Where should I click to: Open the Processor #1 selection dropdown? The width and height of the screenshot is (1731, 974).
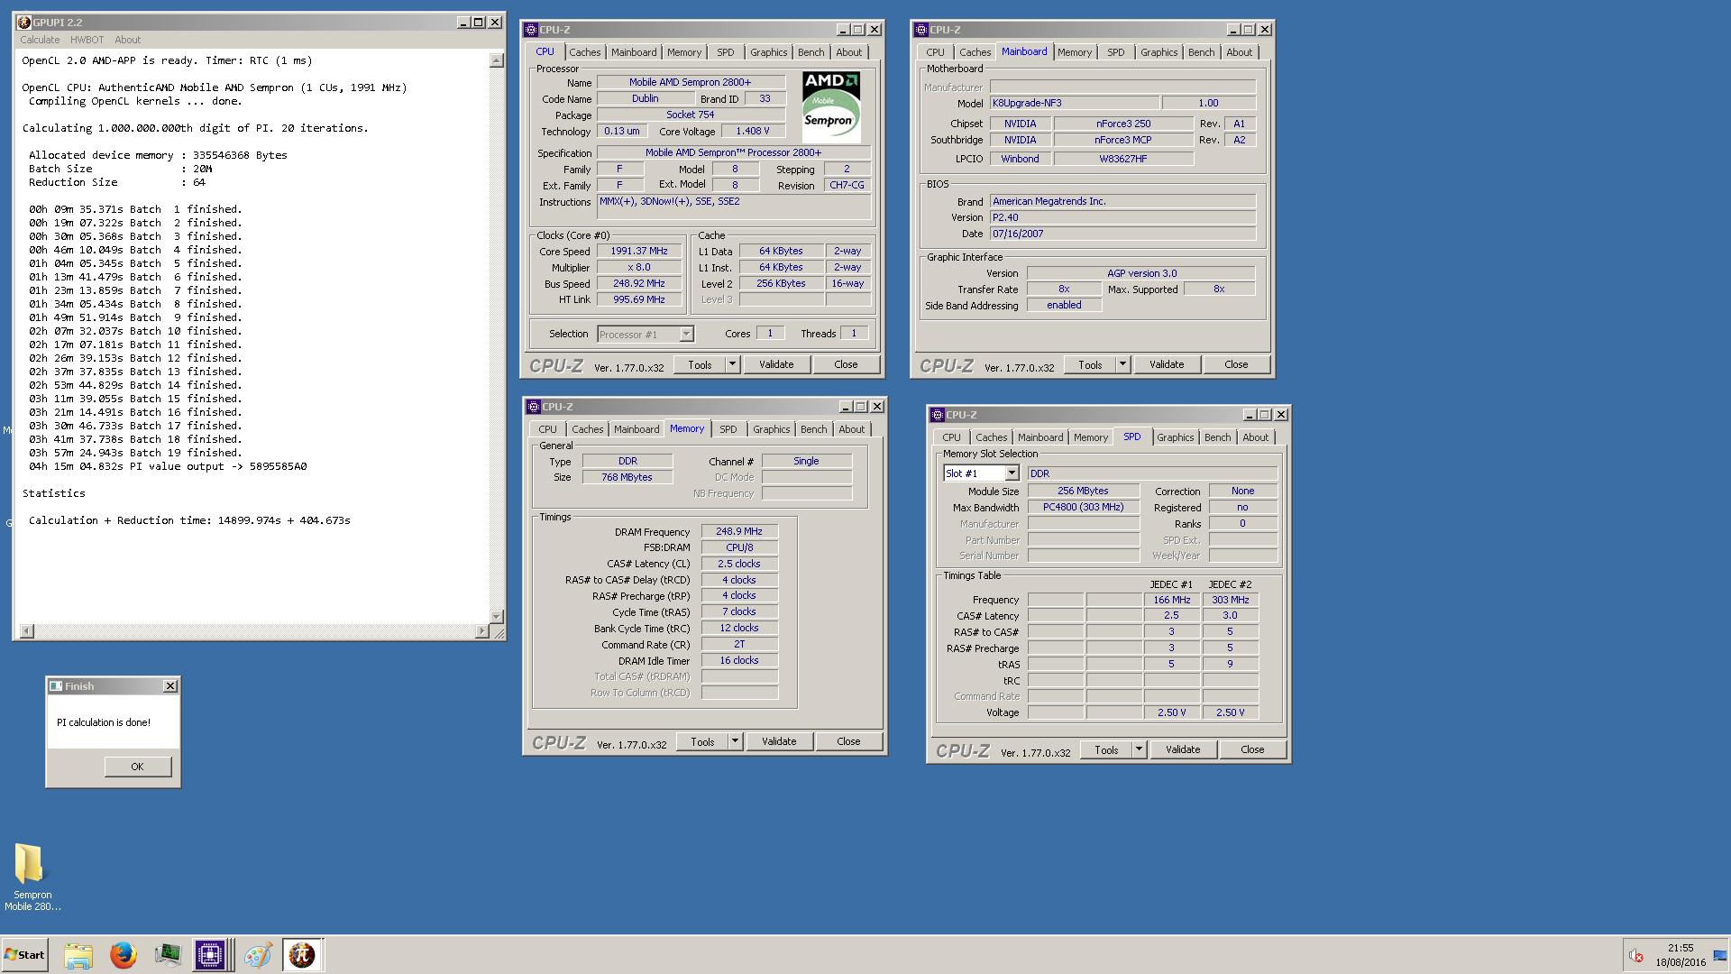(x=685, y=335)
